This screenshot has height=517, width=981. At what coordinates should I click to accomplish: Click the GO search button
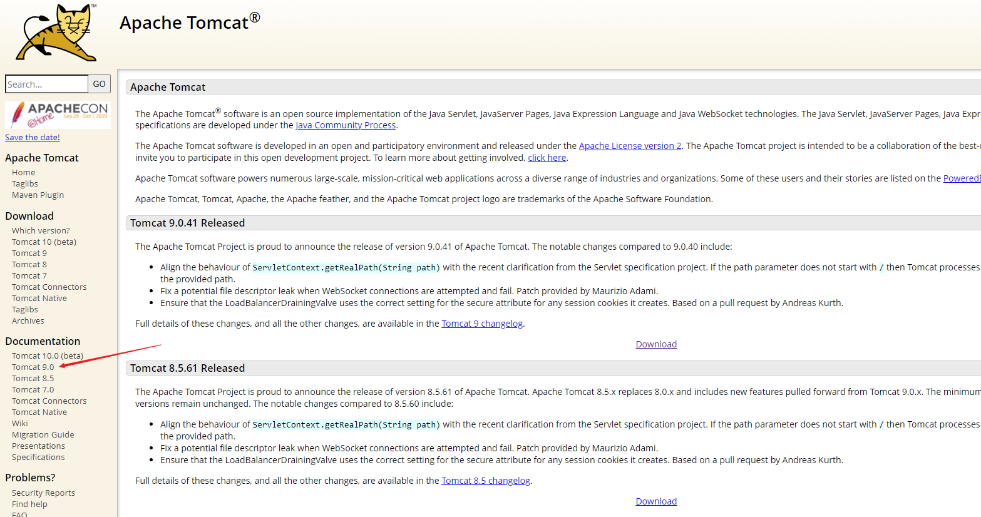point(100,84)
